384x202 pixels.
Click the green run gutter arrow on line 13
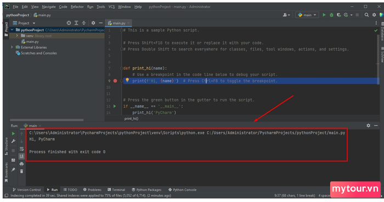(x=115, y=106)
